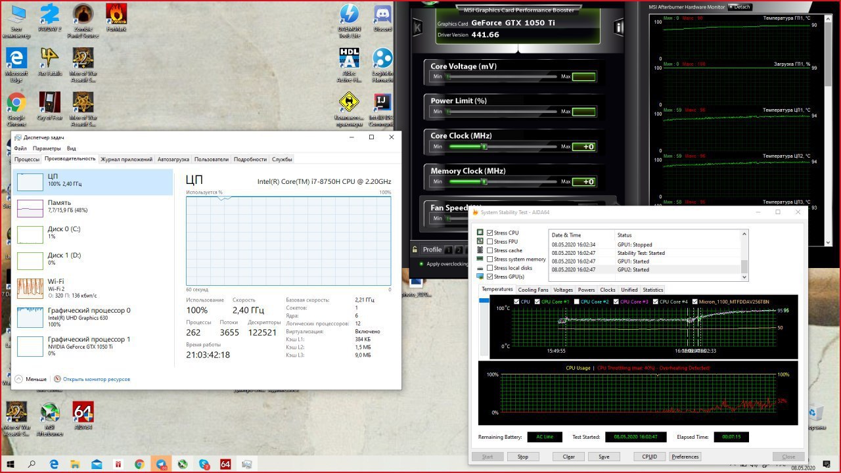
Task: Toggle the Afterburner profile lock icon
Action: pos(415,250)
